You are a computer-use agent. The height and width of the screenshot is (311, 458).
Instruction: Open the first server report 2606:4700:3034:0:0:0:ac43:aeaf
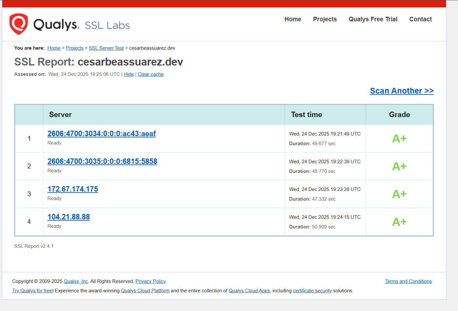point(101,133)
